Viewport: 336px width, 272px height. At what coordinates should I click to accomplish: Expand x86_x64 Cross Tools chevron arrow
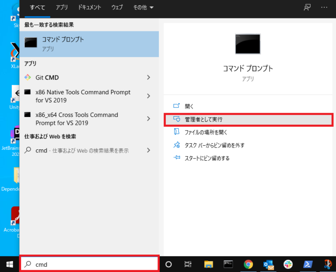pos(148,119)
